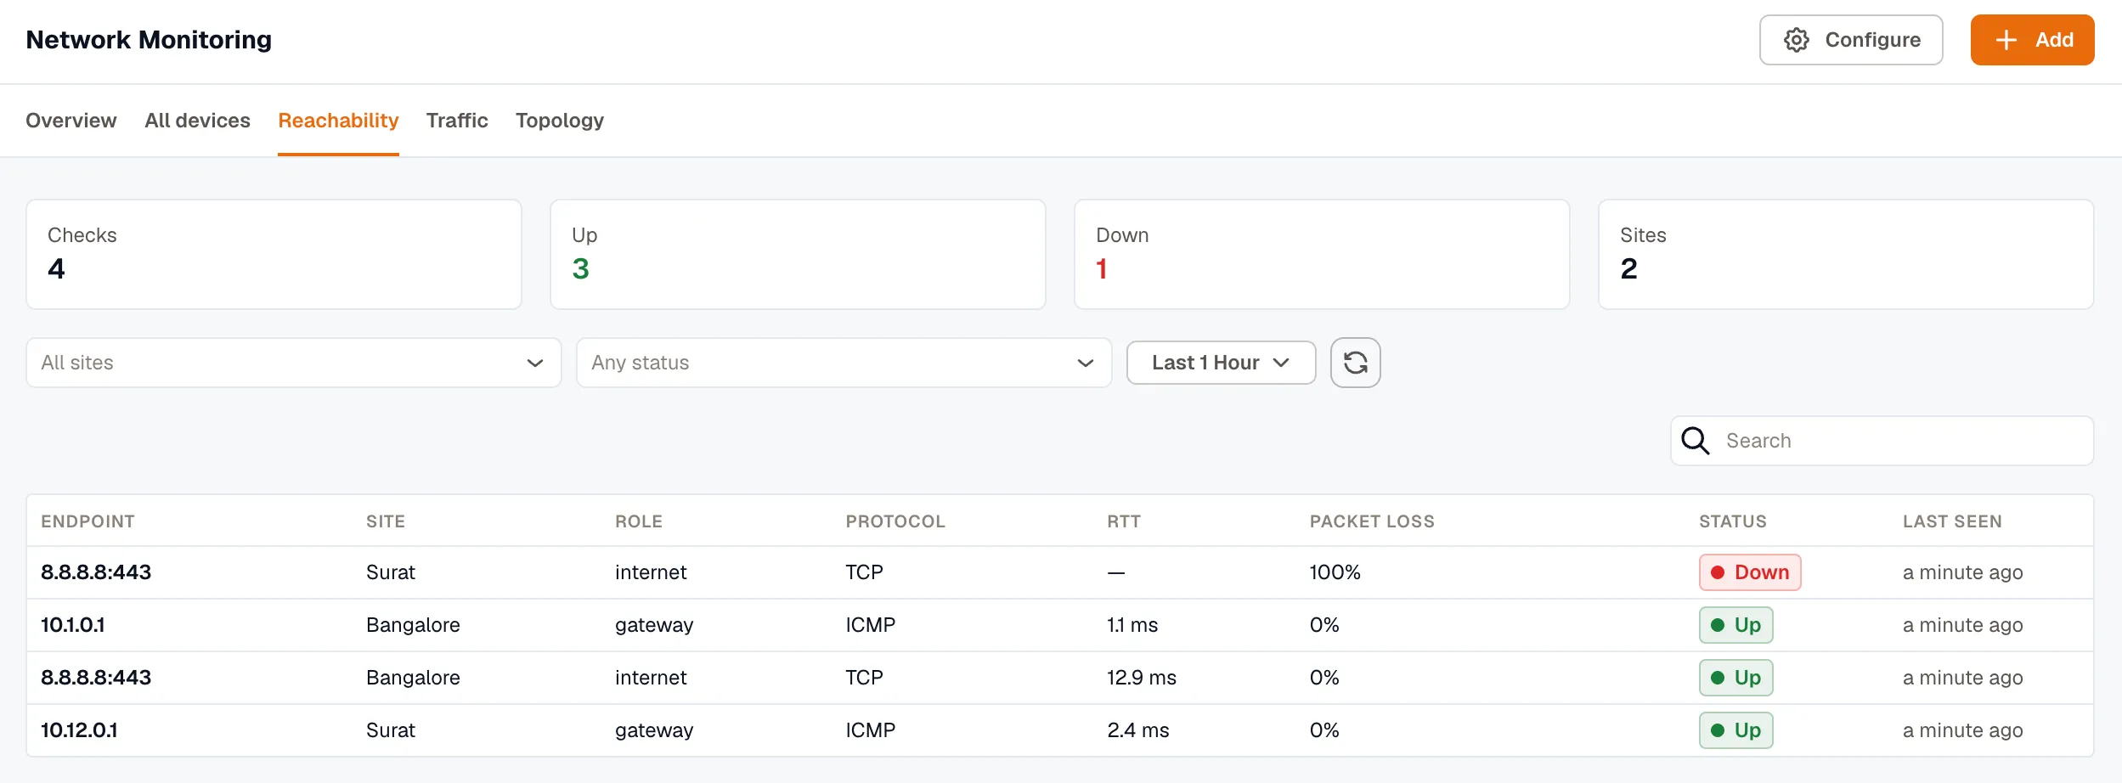Expand the Last 1 Hour time range

[1221, 363]
